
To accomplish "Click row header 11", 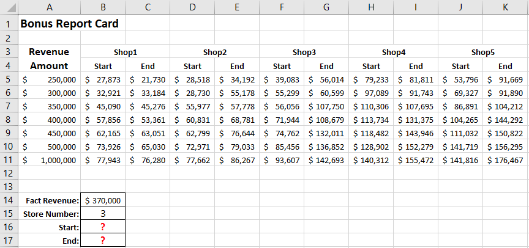I will click(x=9, y=160).
